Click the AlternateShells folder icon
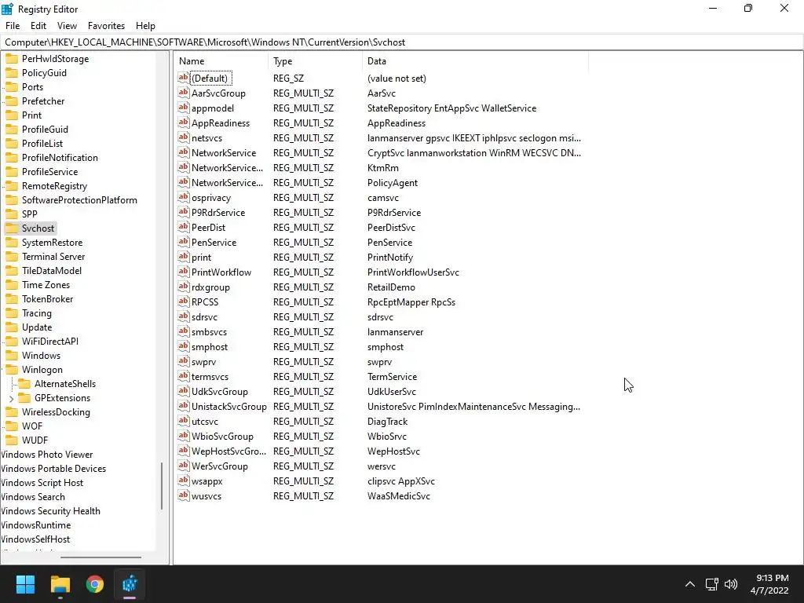The height and width of the screenshot is (603, 804). click(24, 383)
